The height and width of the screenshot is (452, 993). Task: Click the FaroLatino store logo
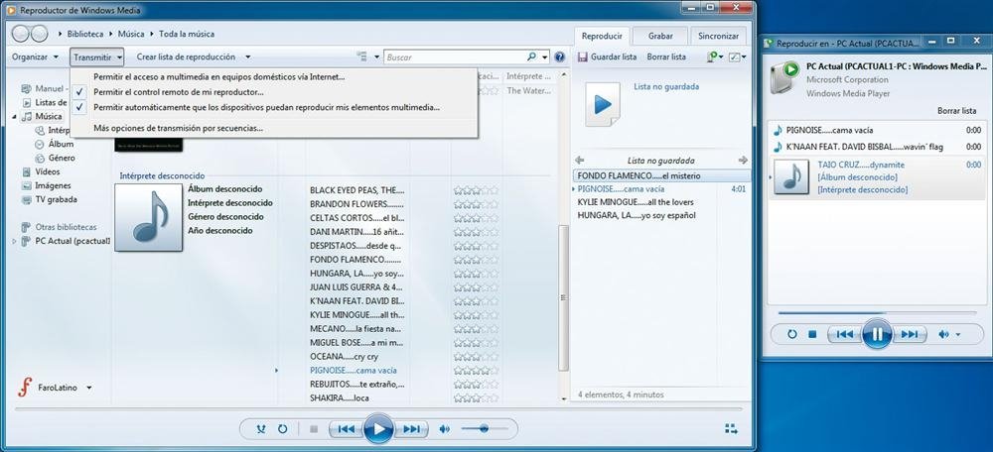tap(25, 387)
